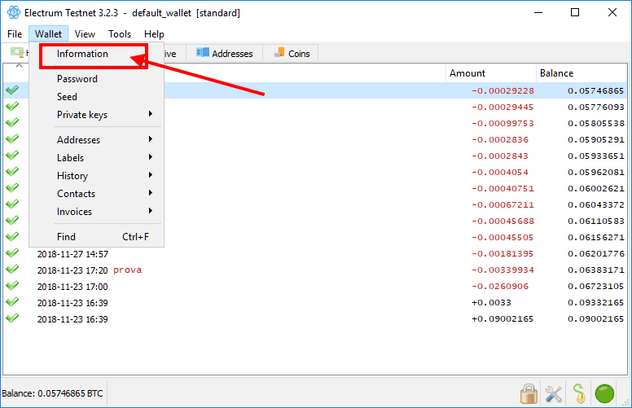Click the History tab banknote icon
Screen dimensions: 632x408
tap(17, 52)
